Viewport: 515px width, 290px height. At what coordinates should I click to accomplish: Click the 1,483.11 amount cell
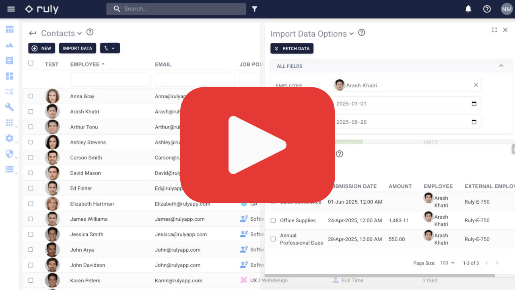pyautogui.click(x=399, y=221)
